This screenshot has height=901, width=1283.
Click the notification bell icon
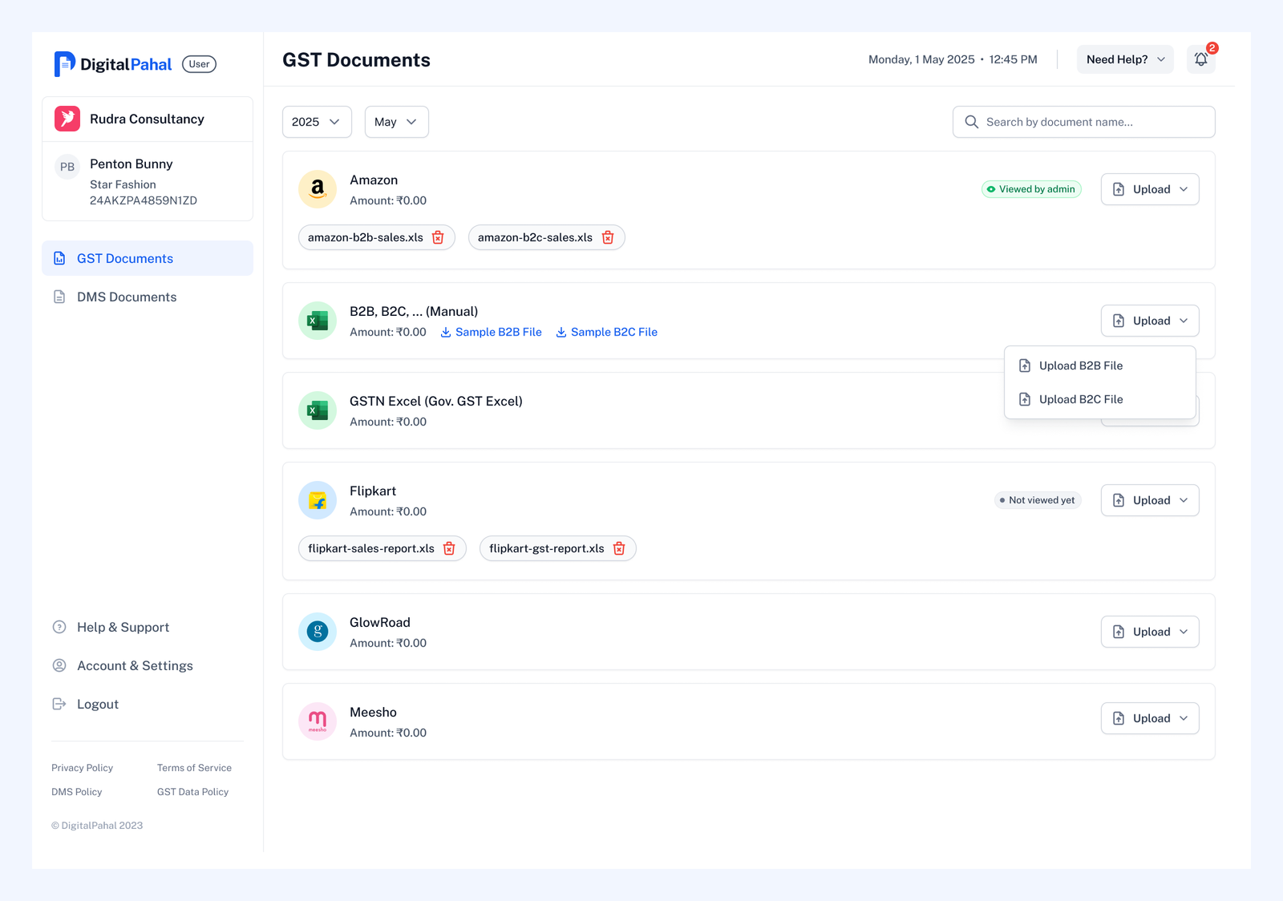pyautogui.click(x=1200, y=59)
